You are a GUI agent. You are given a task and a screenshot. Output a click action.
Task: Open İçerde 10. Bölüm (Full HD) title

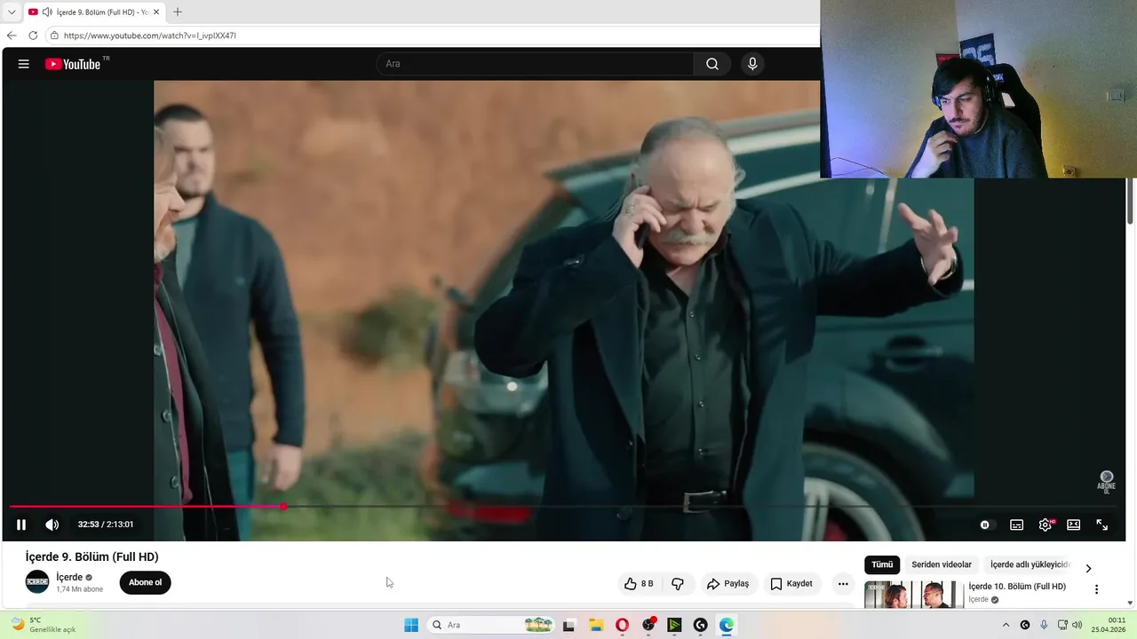point(1017,587)
